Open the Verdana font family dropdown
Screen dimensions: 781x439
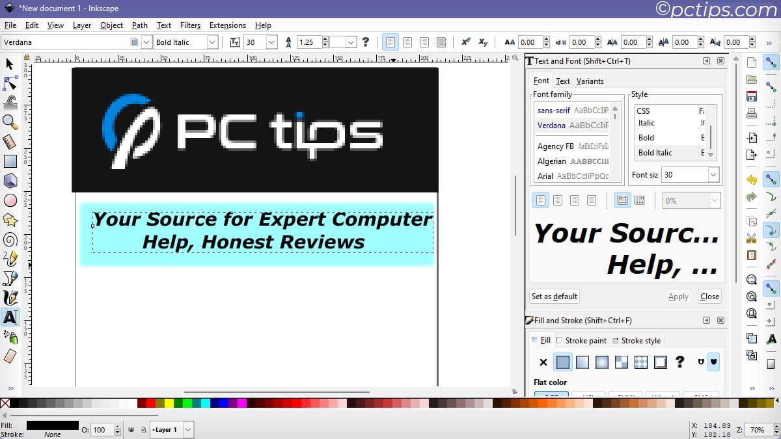coord(145,42)
